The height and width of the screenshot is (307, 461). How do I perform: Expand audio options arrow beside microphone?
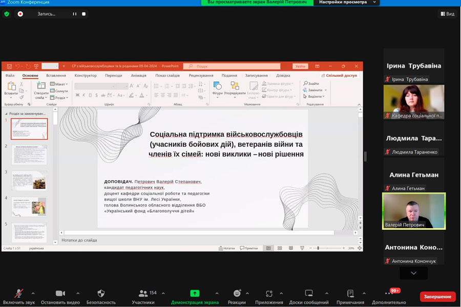(33, 293)
